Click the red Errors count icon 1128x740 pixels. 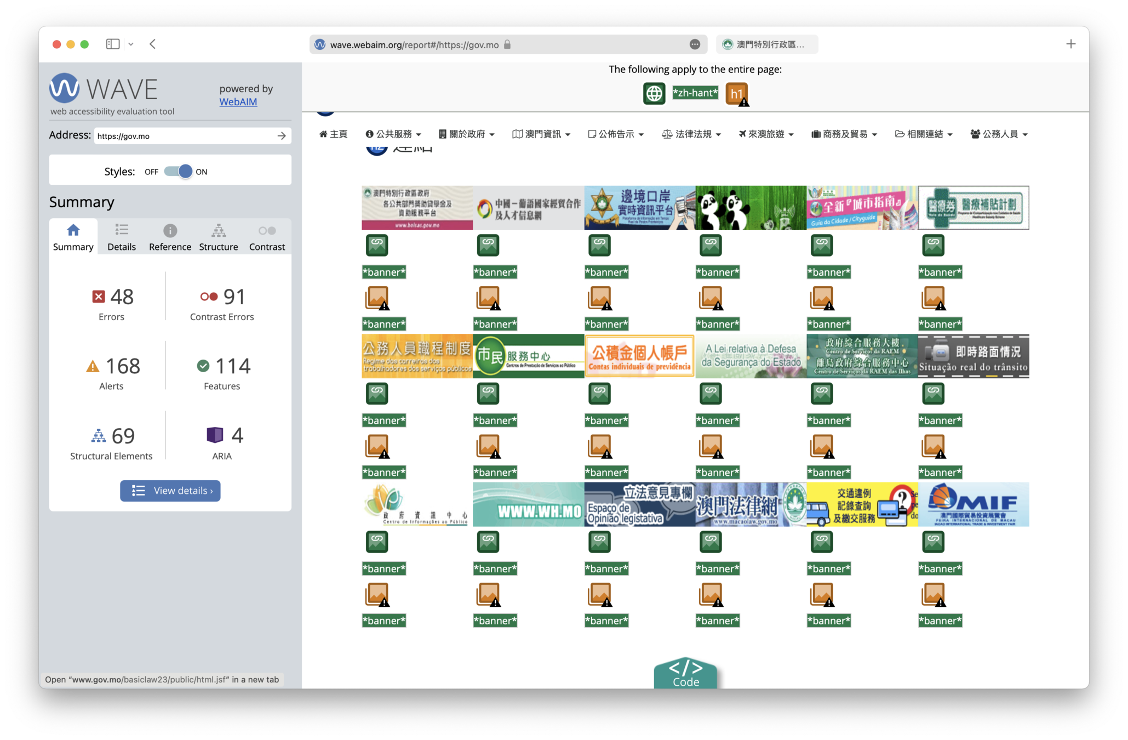[99, 297]
